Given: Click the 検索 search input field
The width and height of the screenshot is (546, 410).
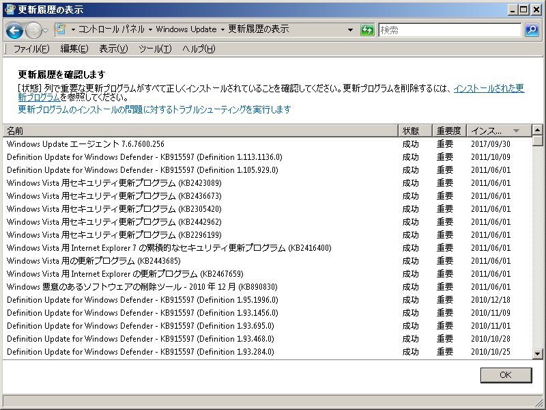Looking at the screenshot, I should [450, 30].
